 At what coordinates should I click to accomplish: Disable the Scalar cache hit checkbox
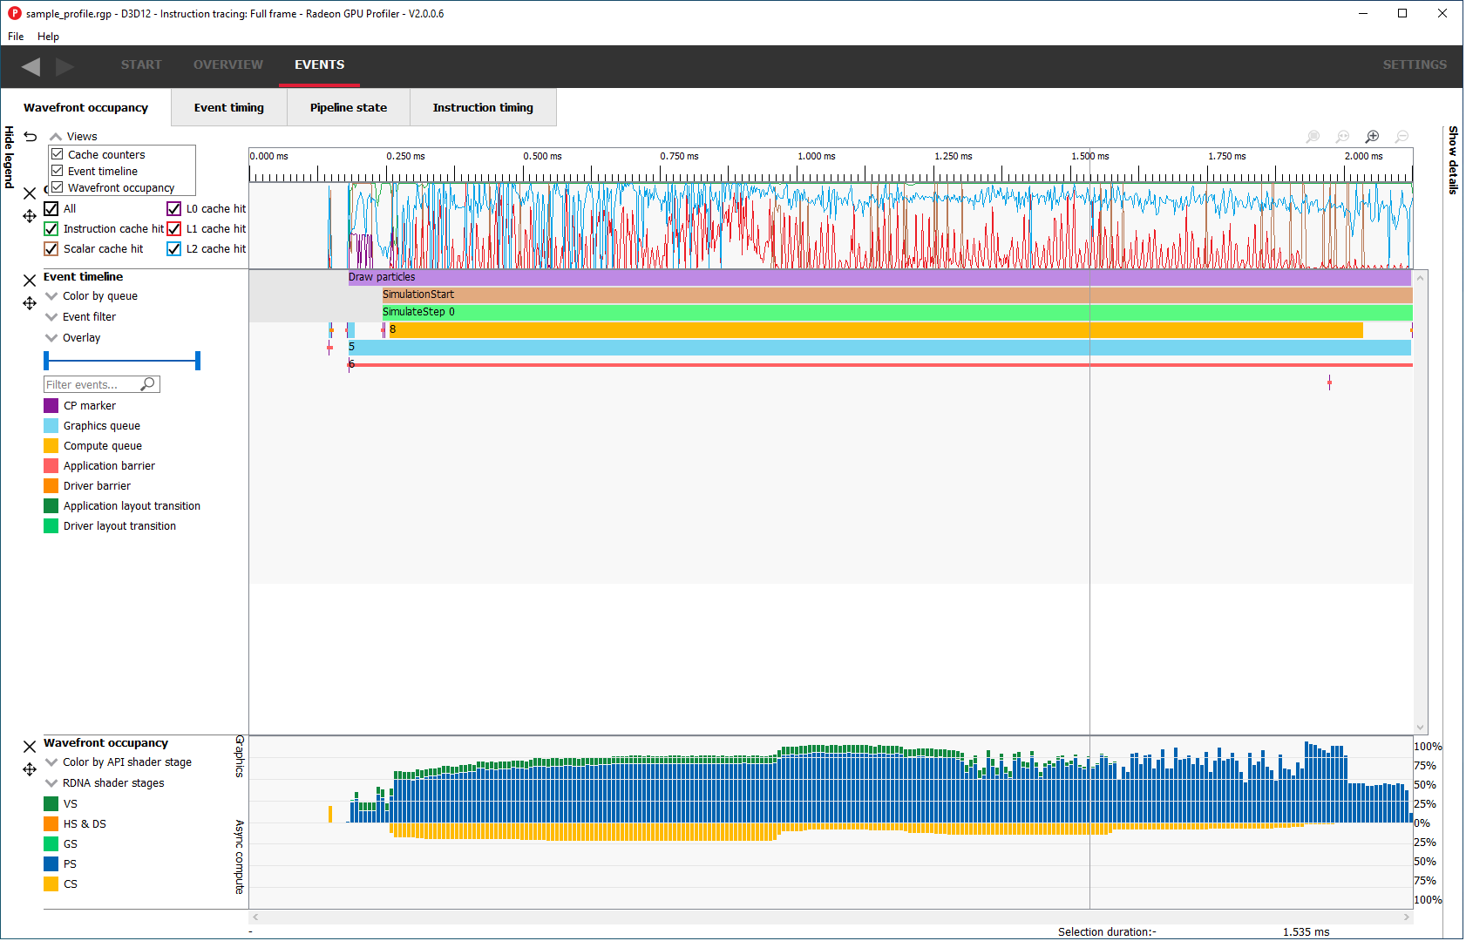51,249
